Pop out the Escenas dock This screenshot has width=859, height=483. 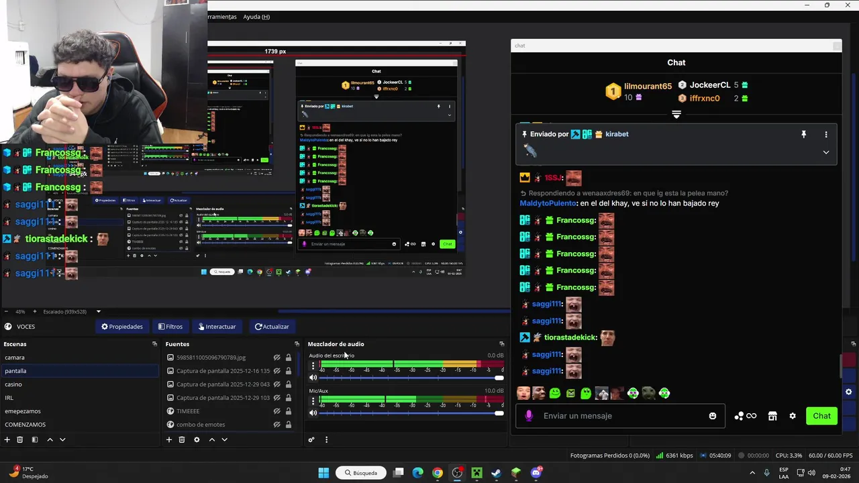pos(154,344)
